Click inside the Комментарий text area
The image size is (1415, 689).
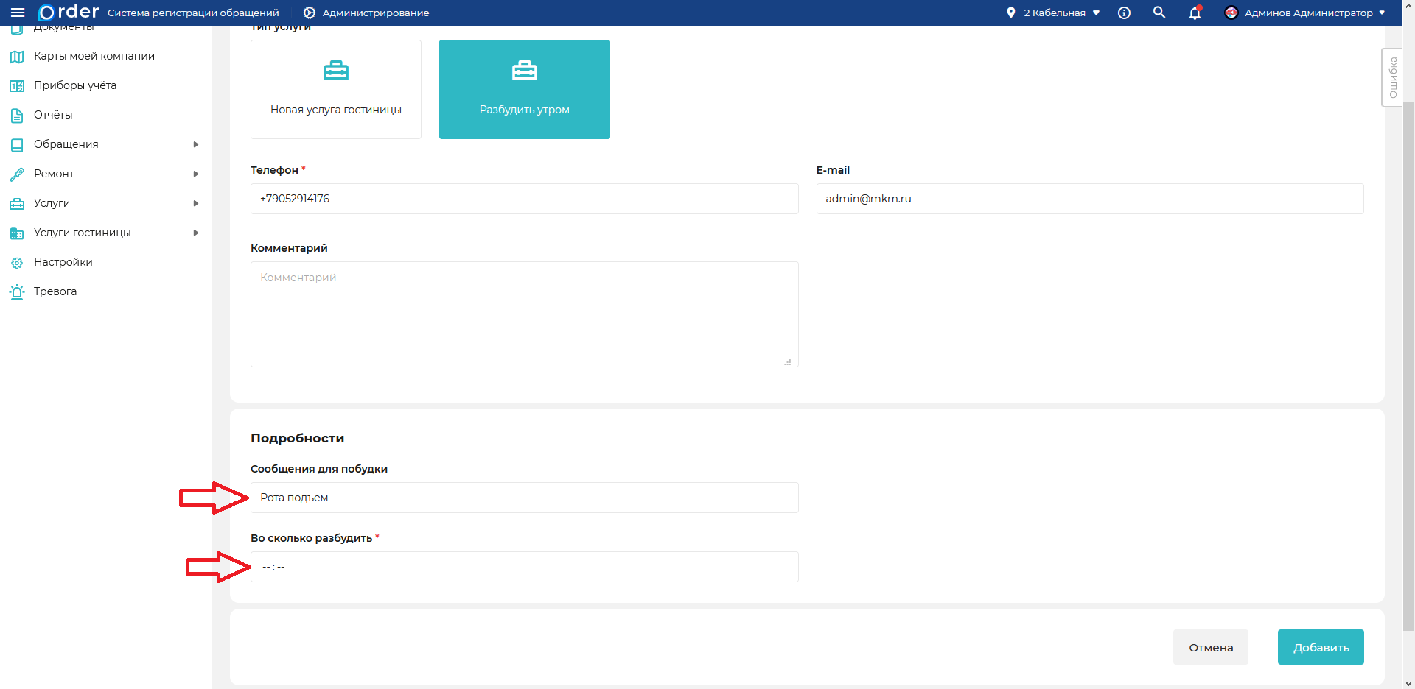point(524,314)
